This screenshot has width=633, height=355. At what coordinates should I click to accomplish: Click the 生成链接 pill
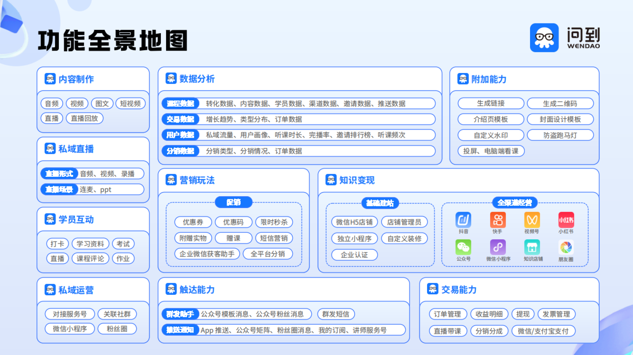tap(491, 103)
